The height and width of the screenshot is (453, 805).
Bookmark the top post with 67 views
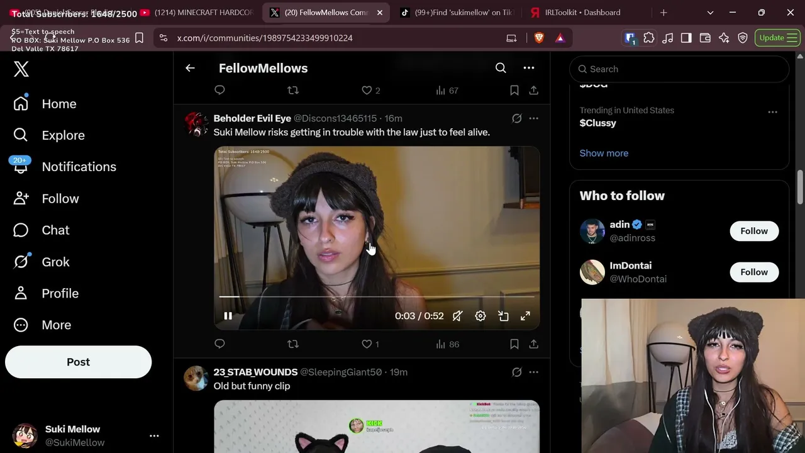pos(514,90)
